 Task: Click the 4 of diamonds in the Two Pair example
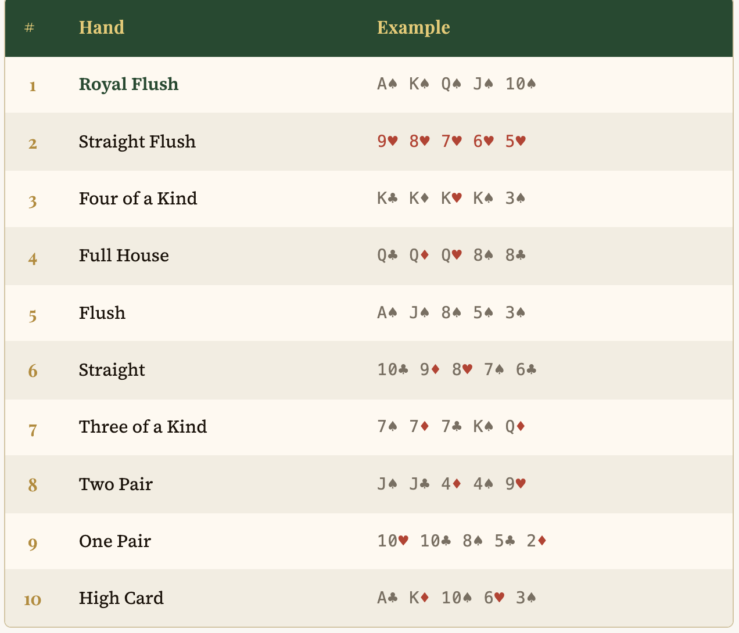click(x=451, y=484)
